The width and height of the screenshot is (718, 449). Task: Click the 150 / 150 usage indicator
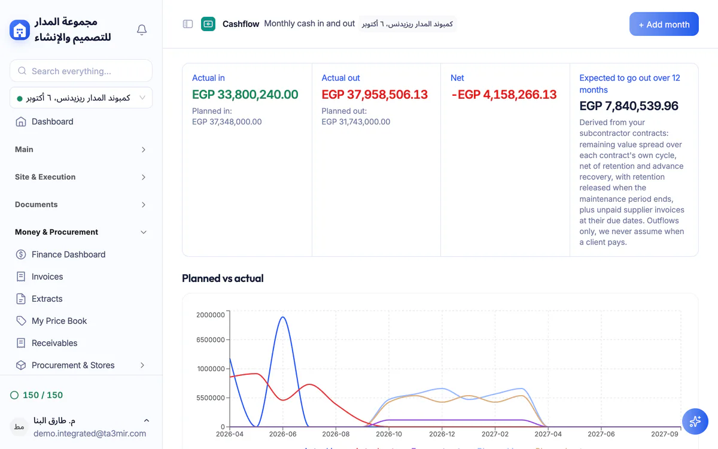click(37, 395)
